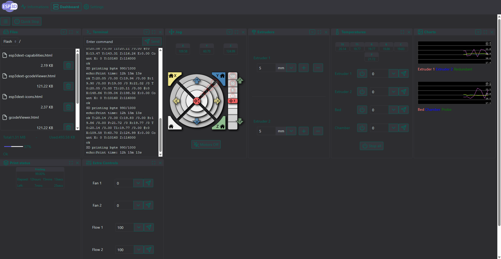Image resolution: width=501 pixels, height=259 pixels.
Task: Toggle the Chamber heater power button
Action: [x=362, y=128]
